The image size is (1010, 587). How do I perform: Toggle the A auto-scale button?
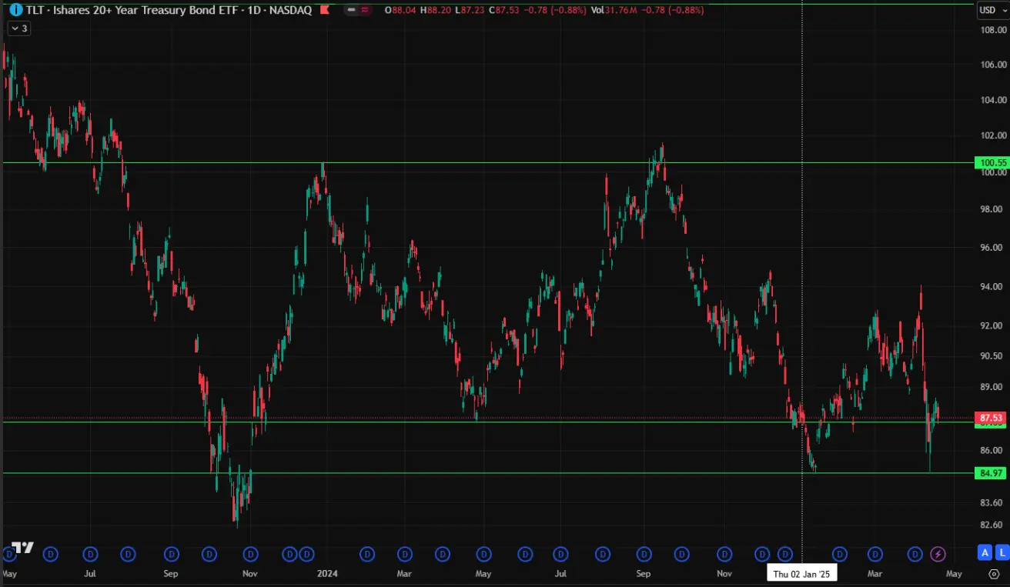985,552
